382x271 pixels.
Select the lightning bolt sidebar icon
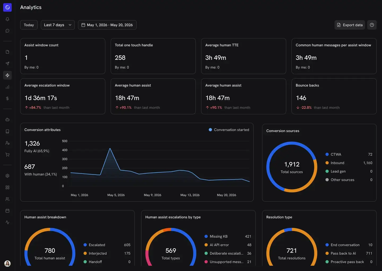click(7, 75)
